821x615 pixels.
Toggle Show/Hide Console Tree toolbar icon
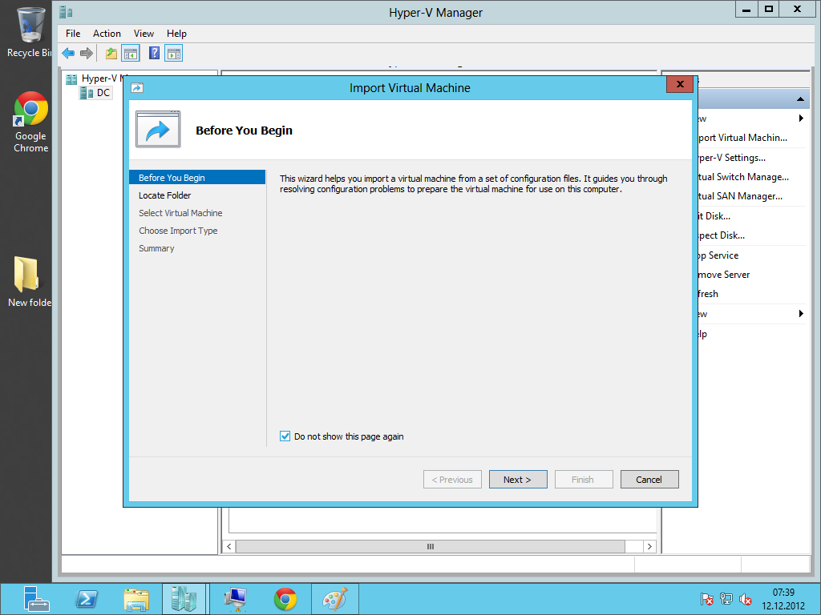(131, 54)
